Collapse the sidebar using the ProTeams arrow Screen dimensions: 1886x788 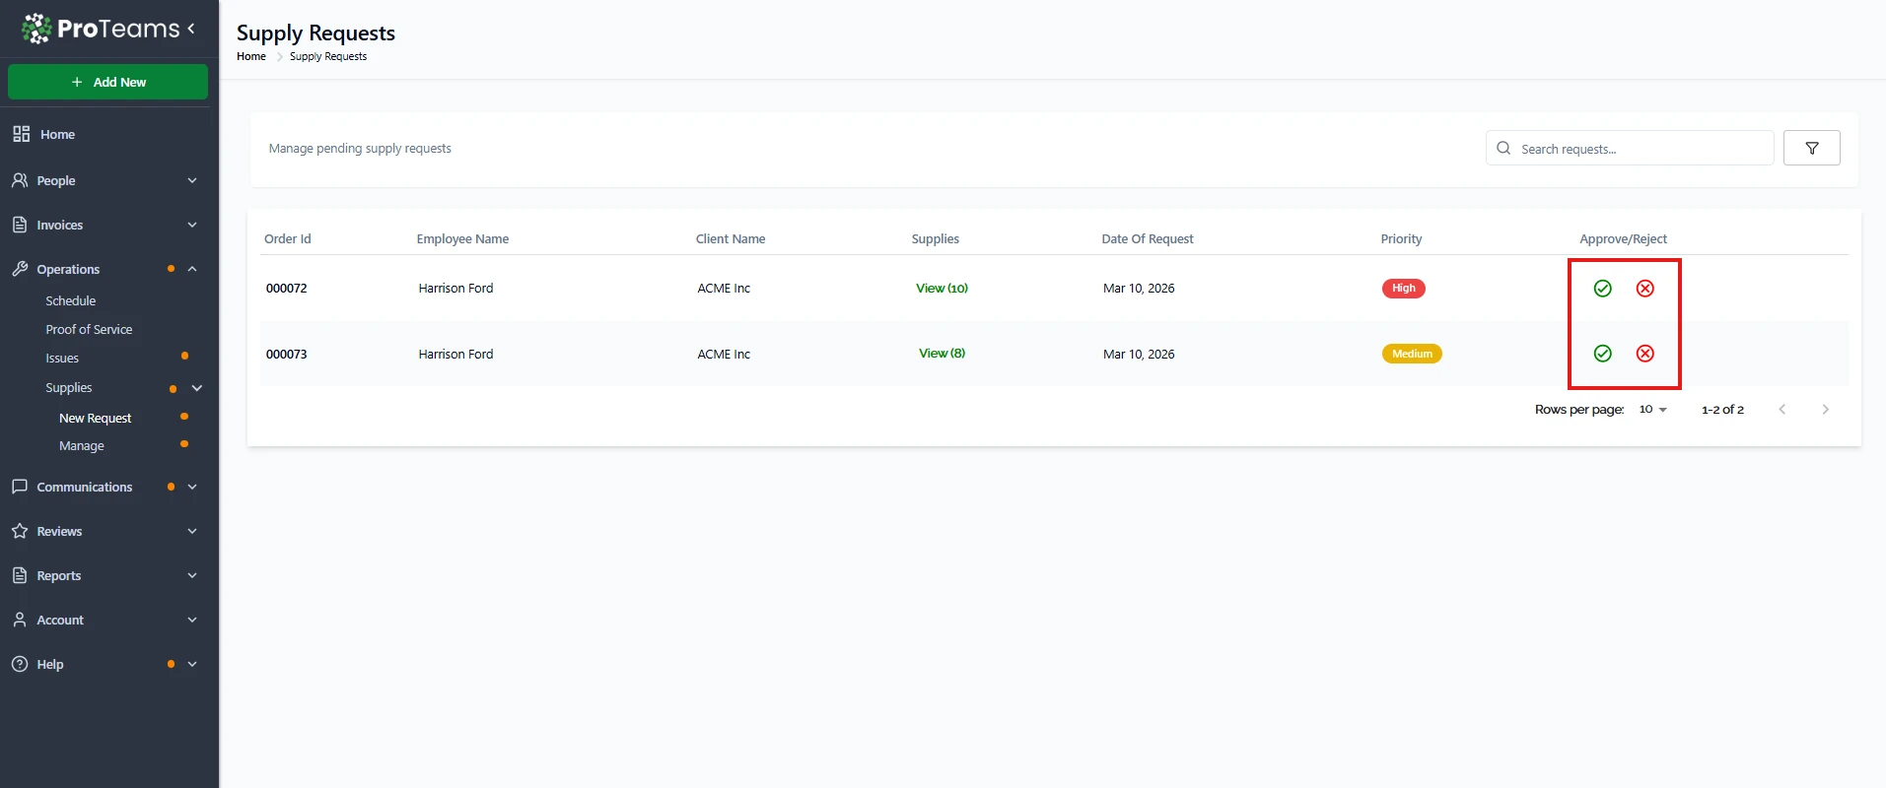pos(191,29)
